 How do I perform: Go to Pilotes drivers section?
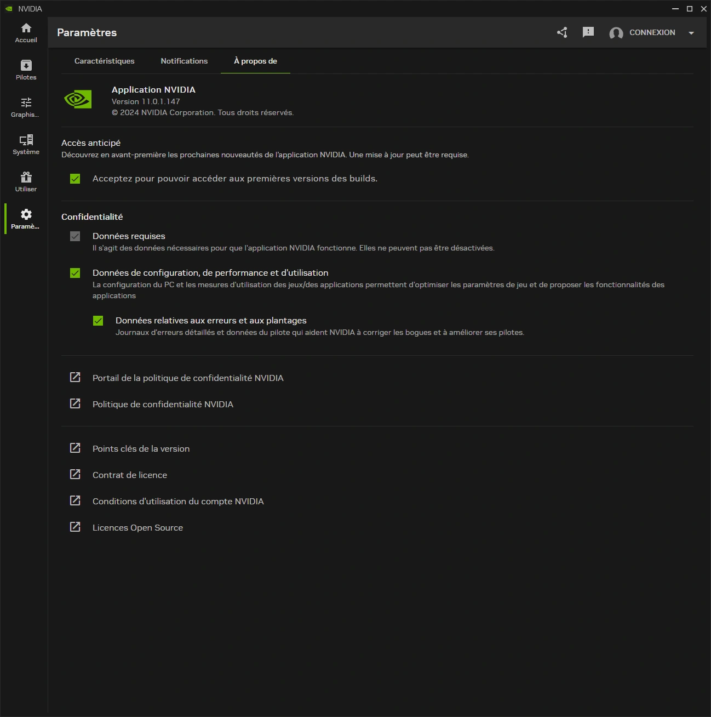(x=26, y=70)
